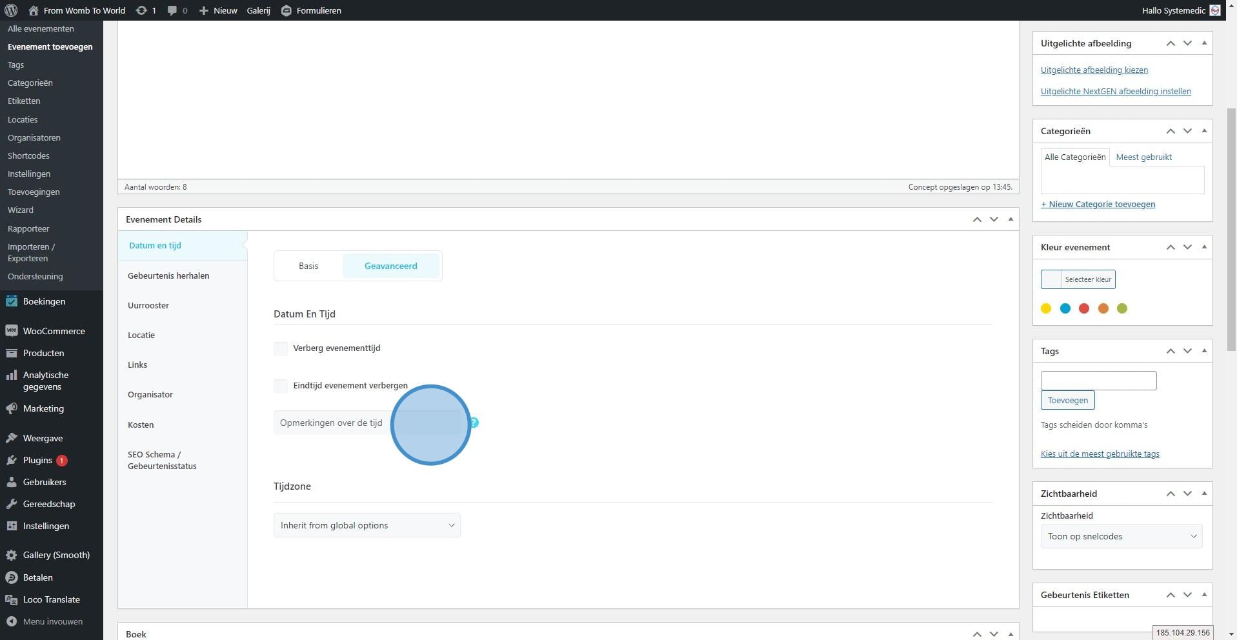Collapse the Gebeurtenis Etiketten panel
Viewport: 1237px width, 640px height.
pyautogui.click(x=1204, y=595)
